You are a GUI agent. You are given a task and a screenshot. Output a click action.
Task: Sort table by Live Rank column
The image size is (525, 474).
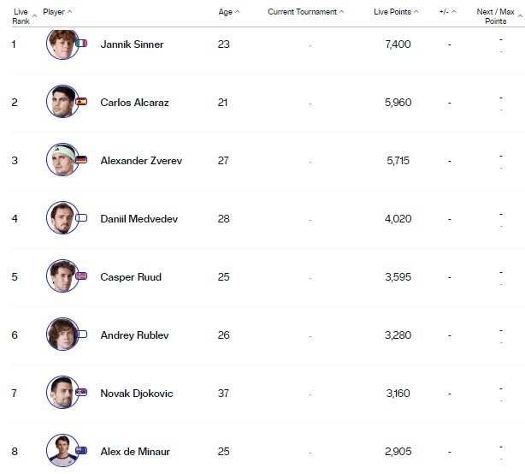21,16
